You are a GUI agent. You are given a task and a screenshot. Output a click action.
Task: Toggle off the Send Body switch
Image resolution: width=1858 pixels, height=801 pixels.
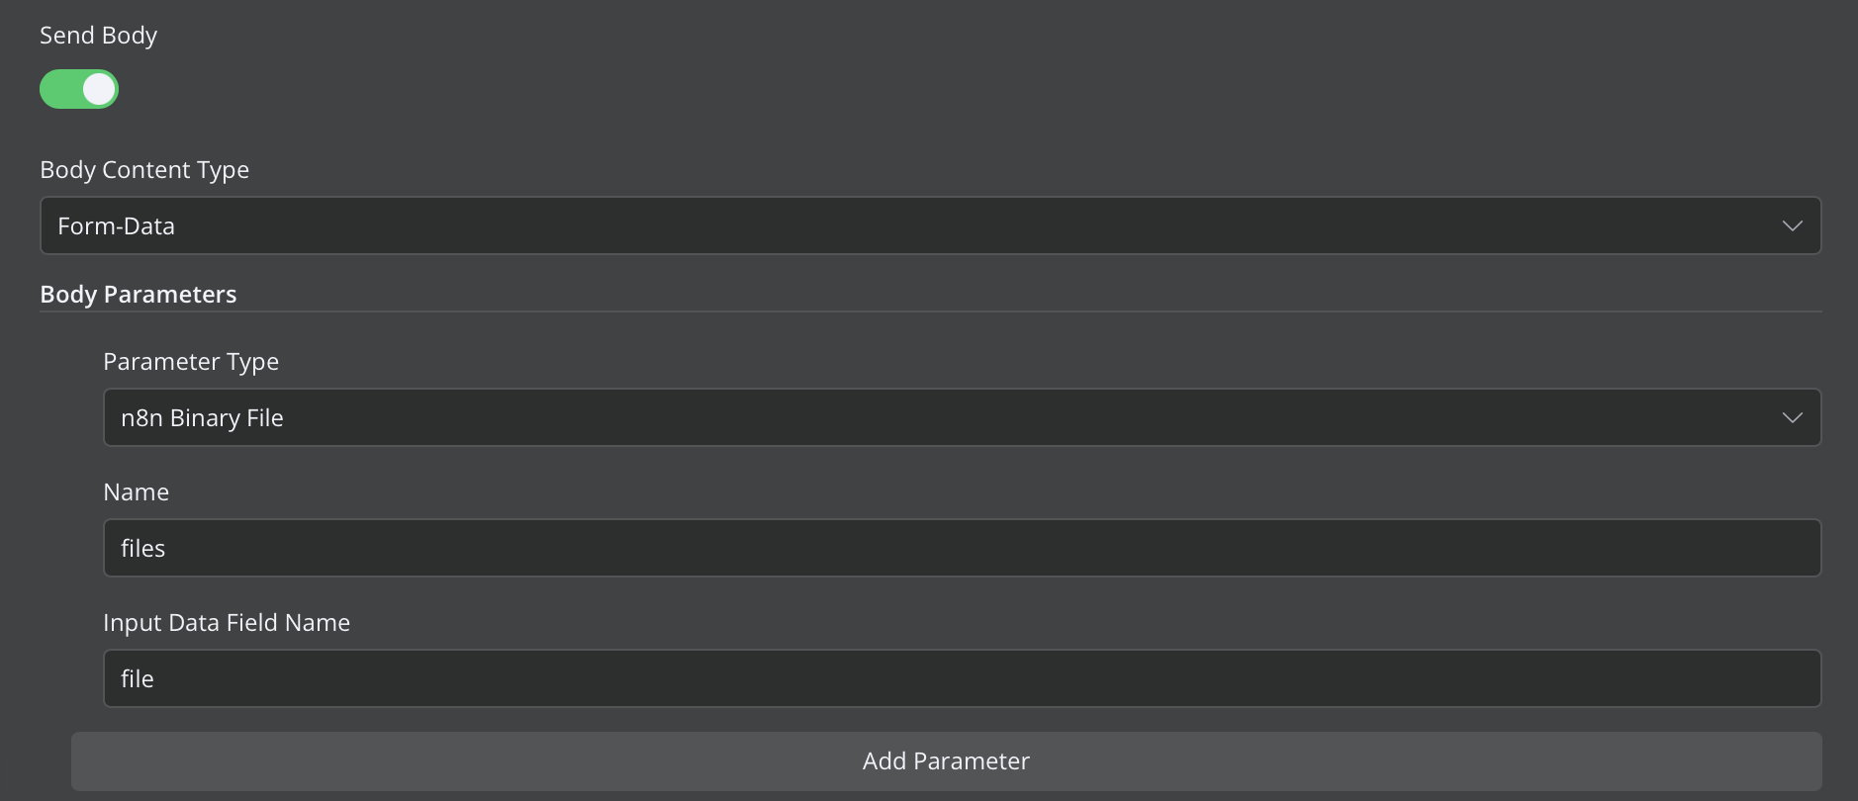[79, 89]
